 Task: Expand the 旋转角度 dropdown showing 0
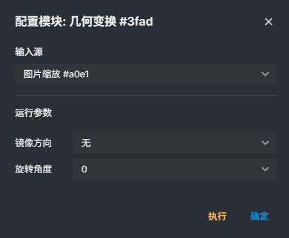[175, 169]
